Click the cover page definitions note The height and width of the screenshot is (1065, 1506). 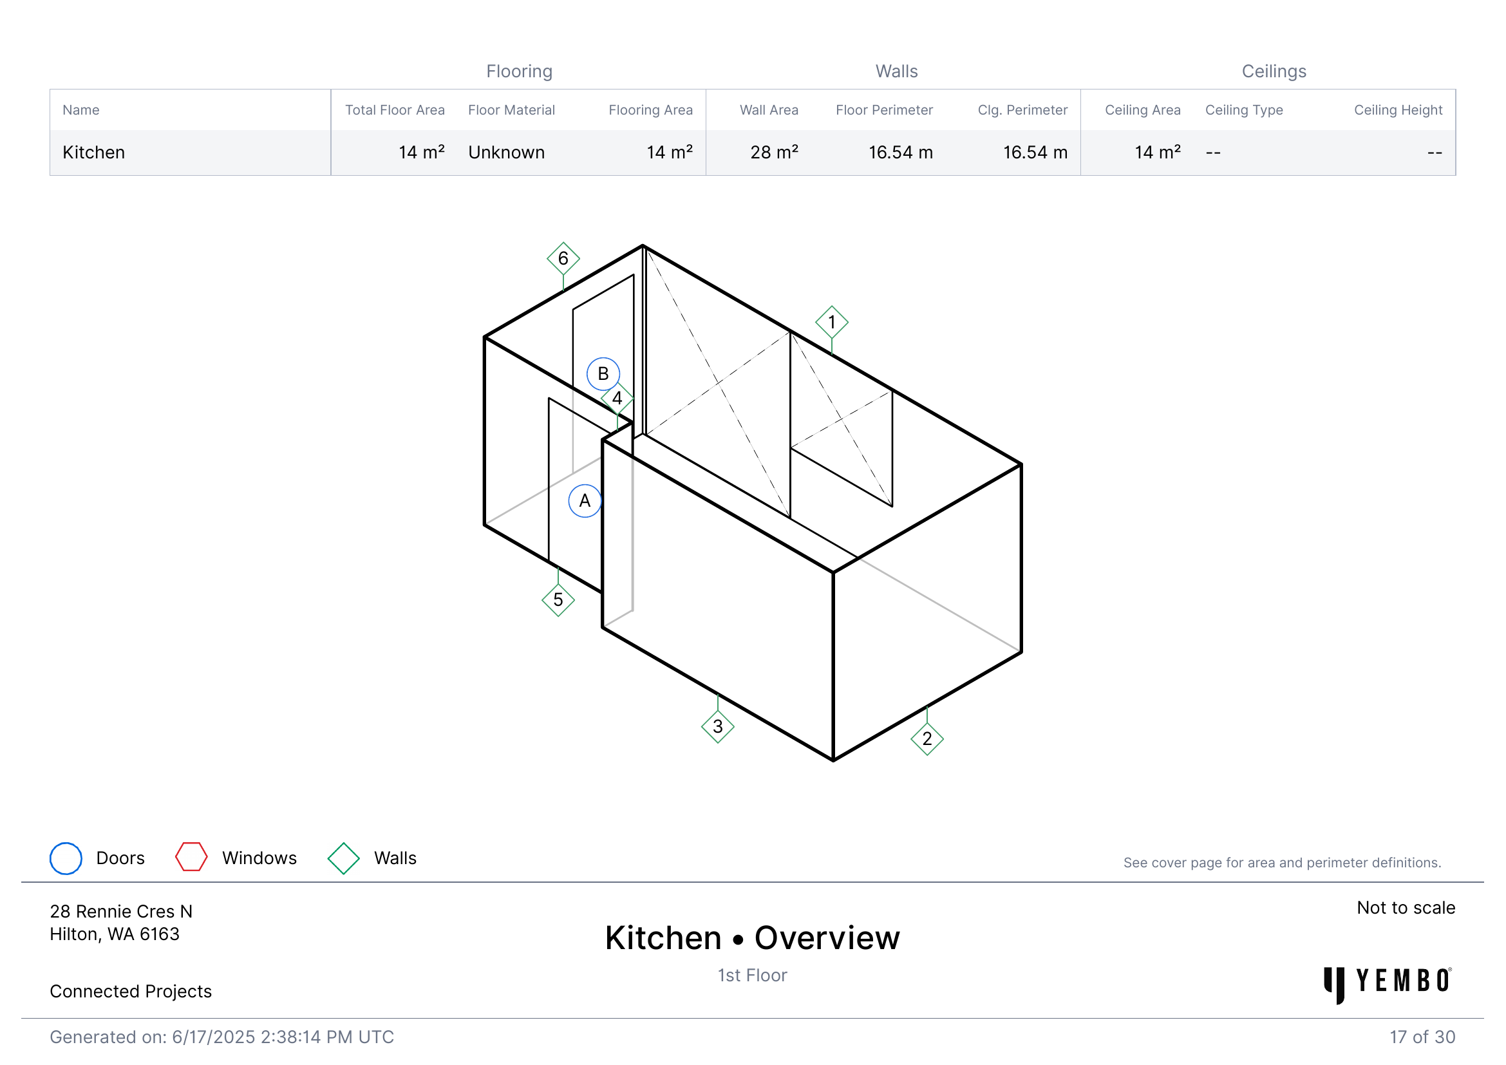(x=1282, y=863)
